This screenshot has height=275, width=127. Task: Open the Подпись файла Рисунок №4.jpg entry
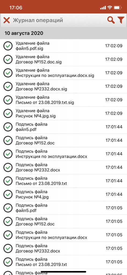coord(63,194)
